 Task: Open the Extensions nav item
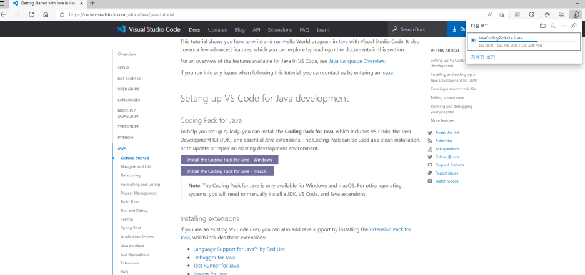pyautogui.click(x=280, y=30)
